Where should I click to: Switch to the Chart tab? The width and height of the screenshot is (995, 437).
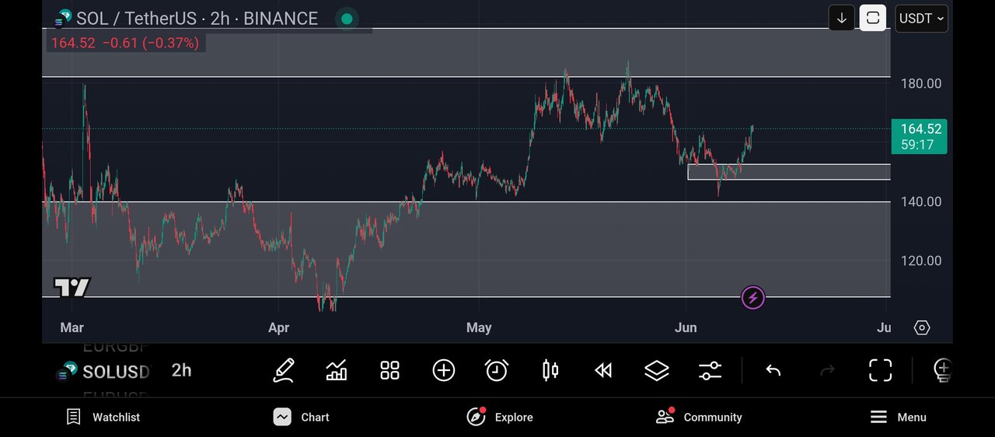pos(302,418)
